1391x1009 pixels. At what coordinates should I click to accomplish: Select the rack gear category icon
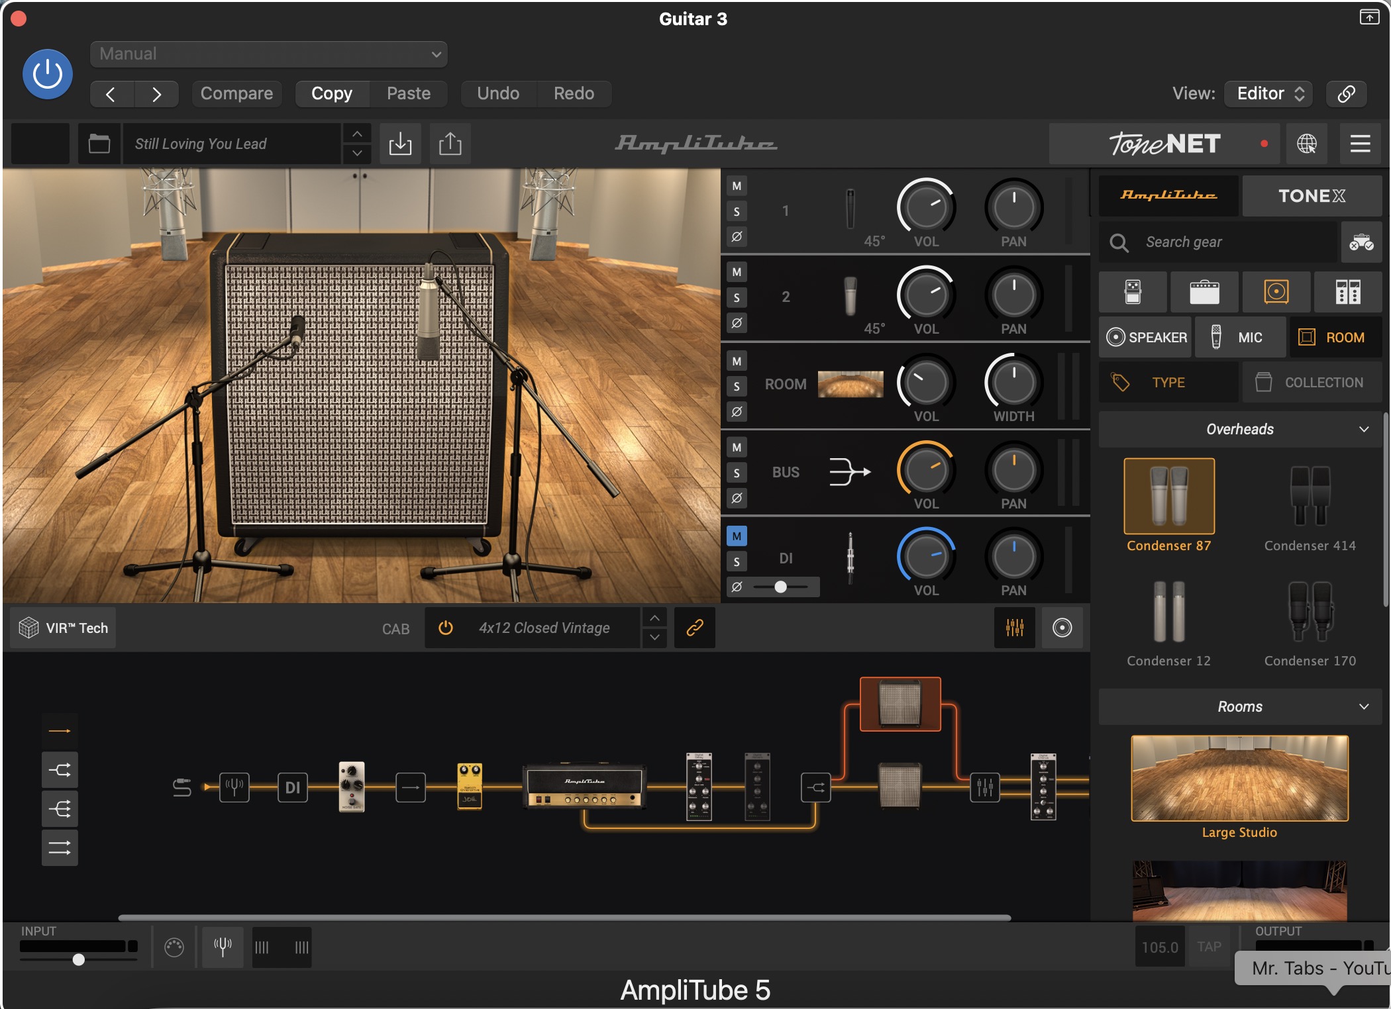[x=1348, y=291]
